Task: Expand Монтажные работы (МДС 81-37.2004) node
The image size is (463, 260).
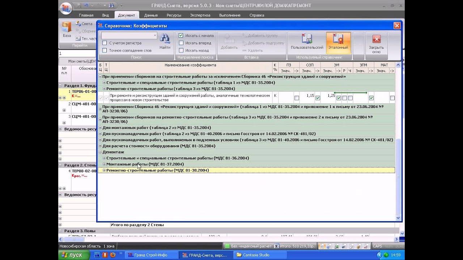Action: pyautogui.click(x=104, y=164)
